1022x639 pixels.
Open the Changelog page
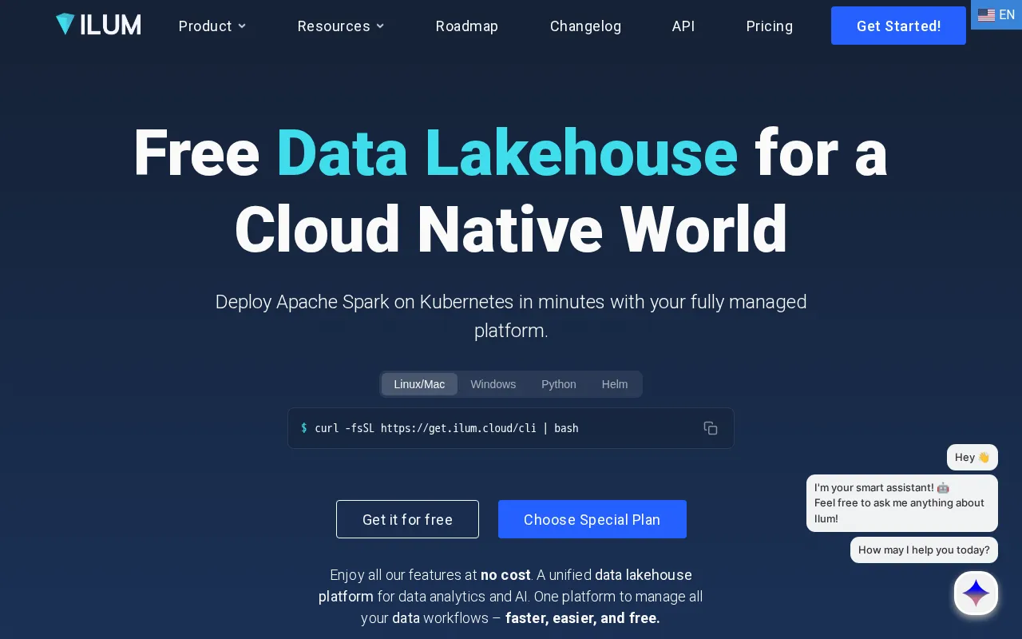click(x=585, y=26)
